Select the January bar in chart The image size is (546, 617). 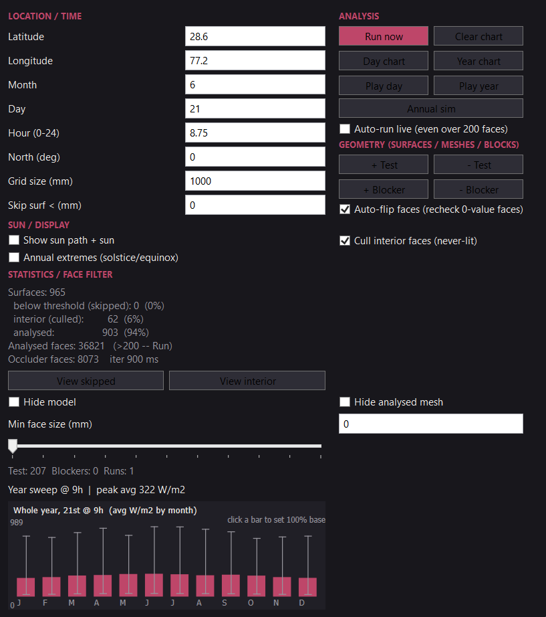(x=26, y=587)
